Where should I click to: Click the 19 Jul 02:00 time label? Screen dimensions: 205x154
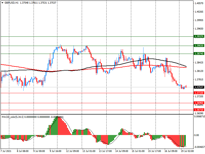[187, 151]
